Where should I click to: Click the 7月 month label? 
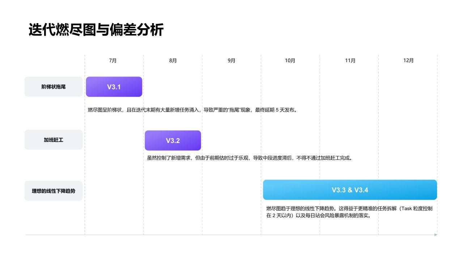[x=113, y=61]
